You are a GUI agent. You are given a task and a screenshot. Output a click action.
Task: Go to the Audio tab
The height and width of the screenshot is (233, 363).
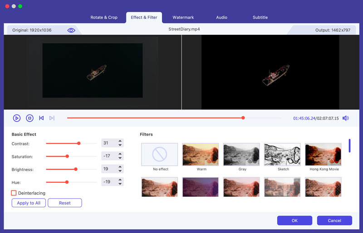pyautogui.click(x=221, y=17)
